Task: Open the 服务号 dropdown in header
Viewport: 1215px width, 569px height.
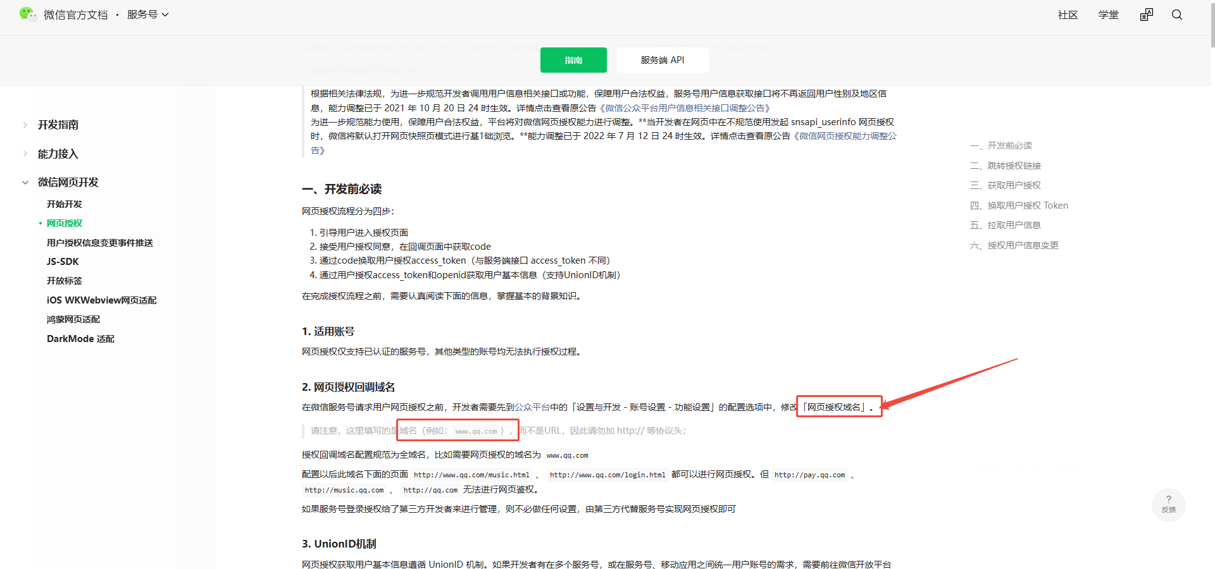Action: [x=148, y=15]
